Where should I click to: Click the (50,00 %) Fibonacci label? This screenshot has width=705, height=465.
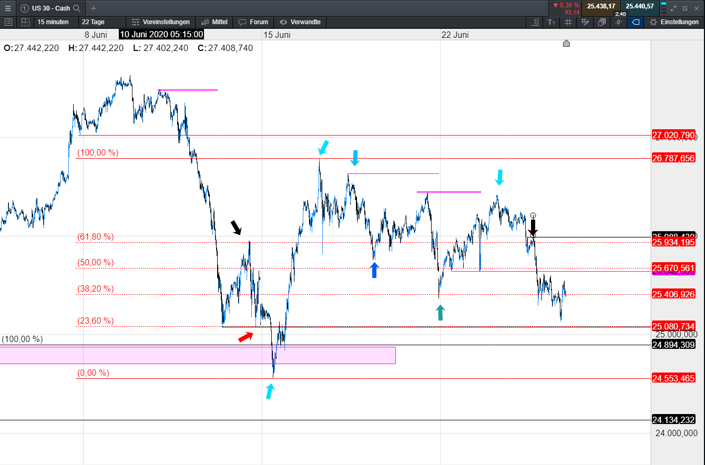[96, 263]
